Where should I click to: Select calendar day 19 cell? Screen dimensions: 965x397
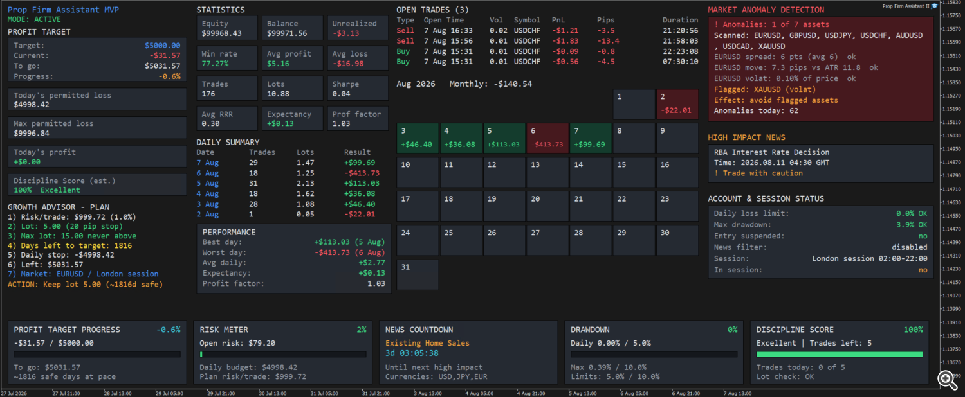click(504, 206)
